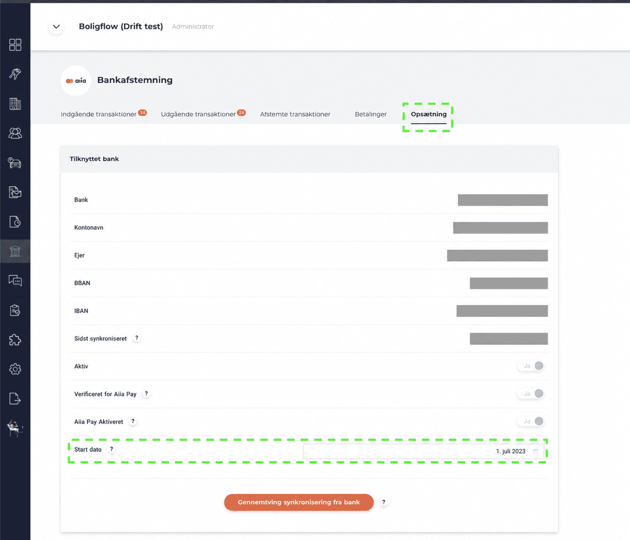Open help beside the sync button
The height and width of the screenshot is (540, 630).
pos(384,502)
